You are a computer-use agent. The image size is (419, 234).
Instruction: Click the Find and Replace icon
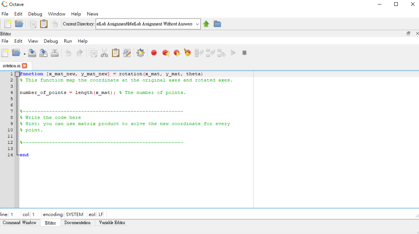[x=127, y=53]
